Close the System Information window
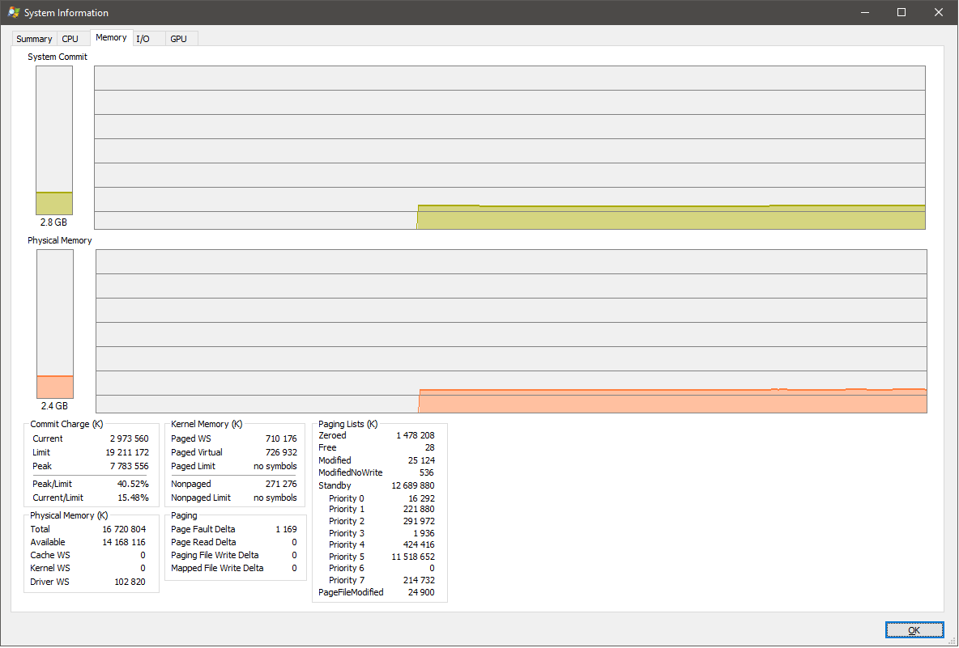 point(938,12)
